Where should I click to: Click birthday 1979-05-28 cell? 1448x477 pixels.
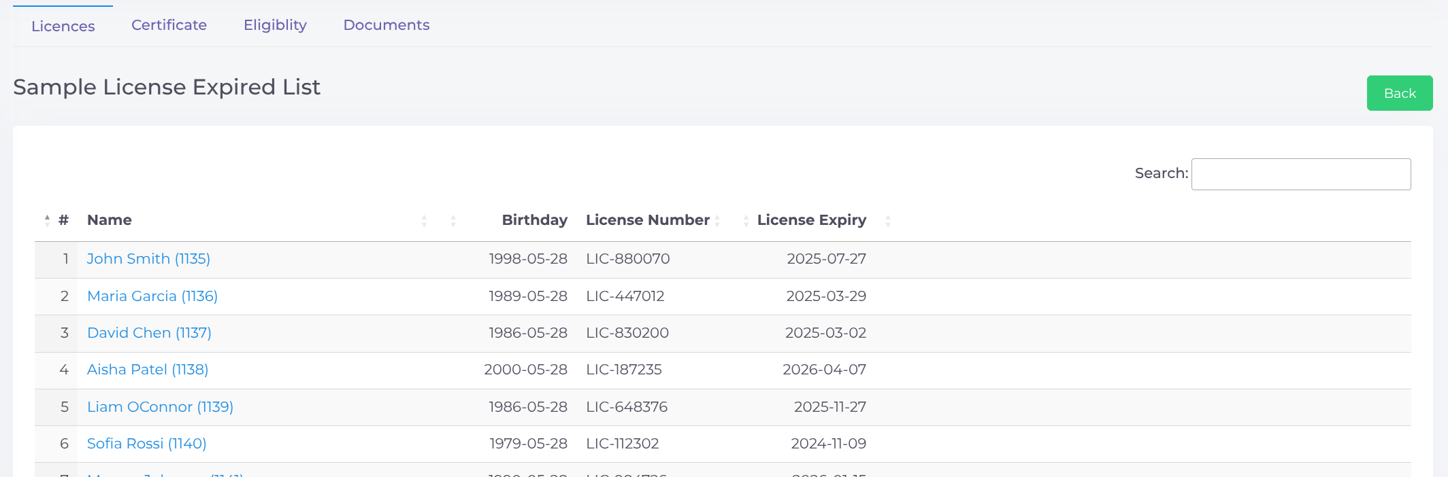pyautogui.click(x=529, y=444)
